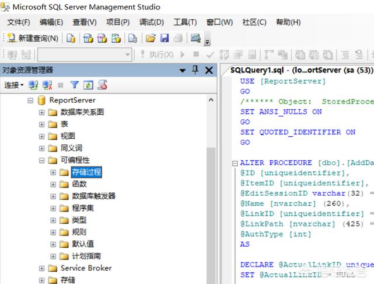
Task: Select the 程序集 tree item
Action: pos(83,208)
